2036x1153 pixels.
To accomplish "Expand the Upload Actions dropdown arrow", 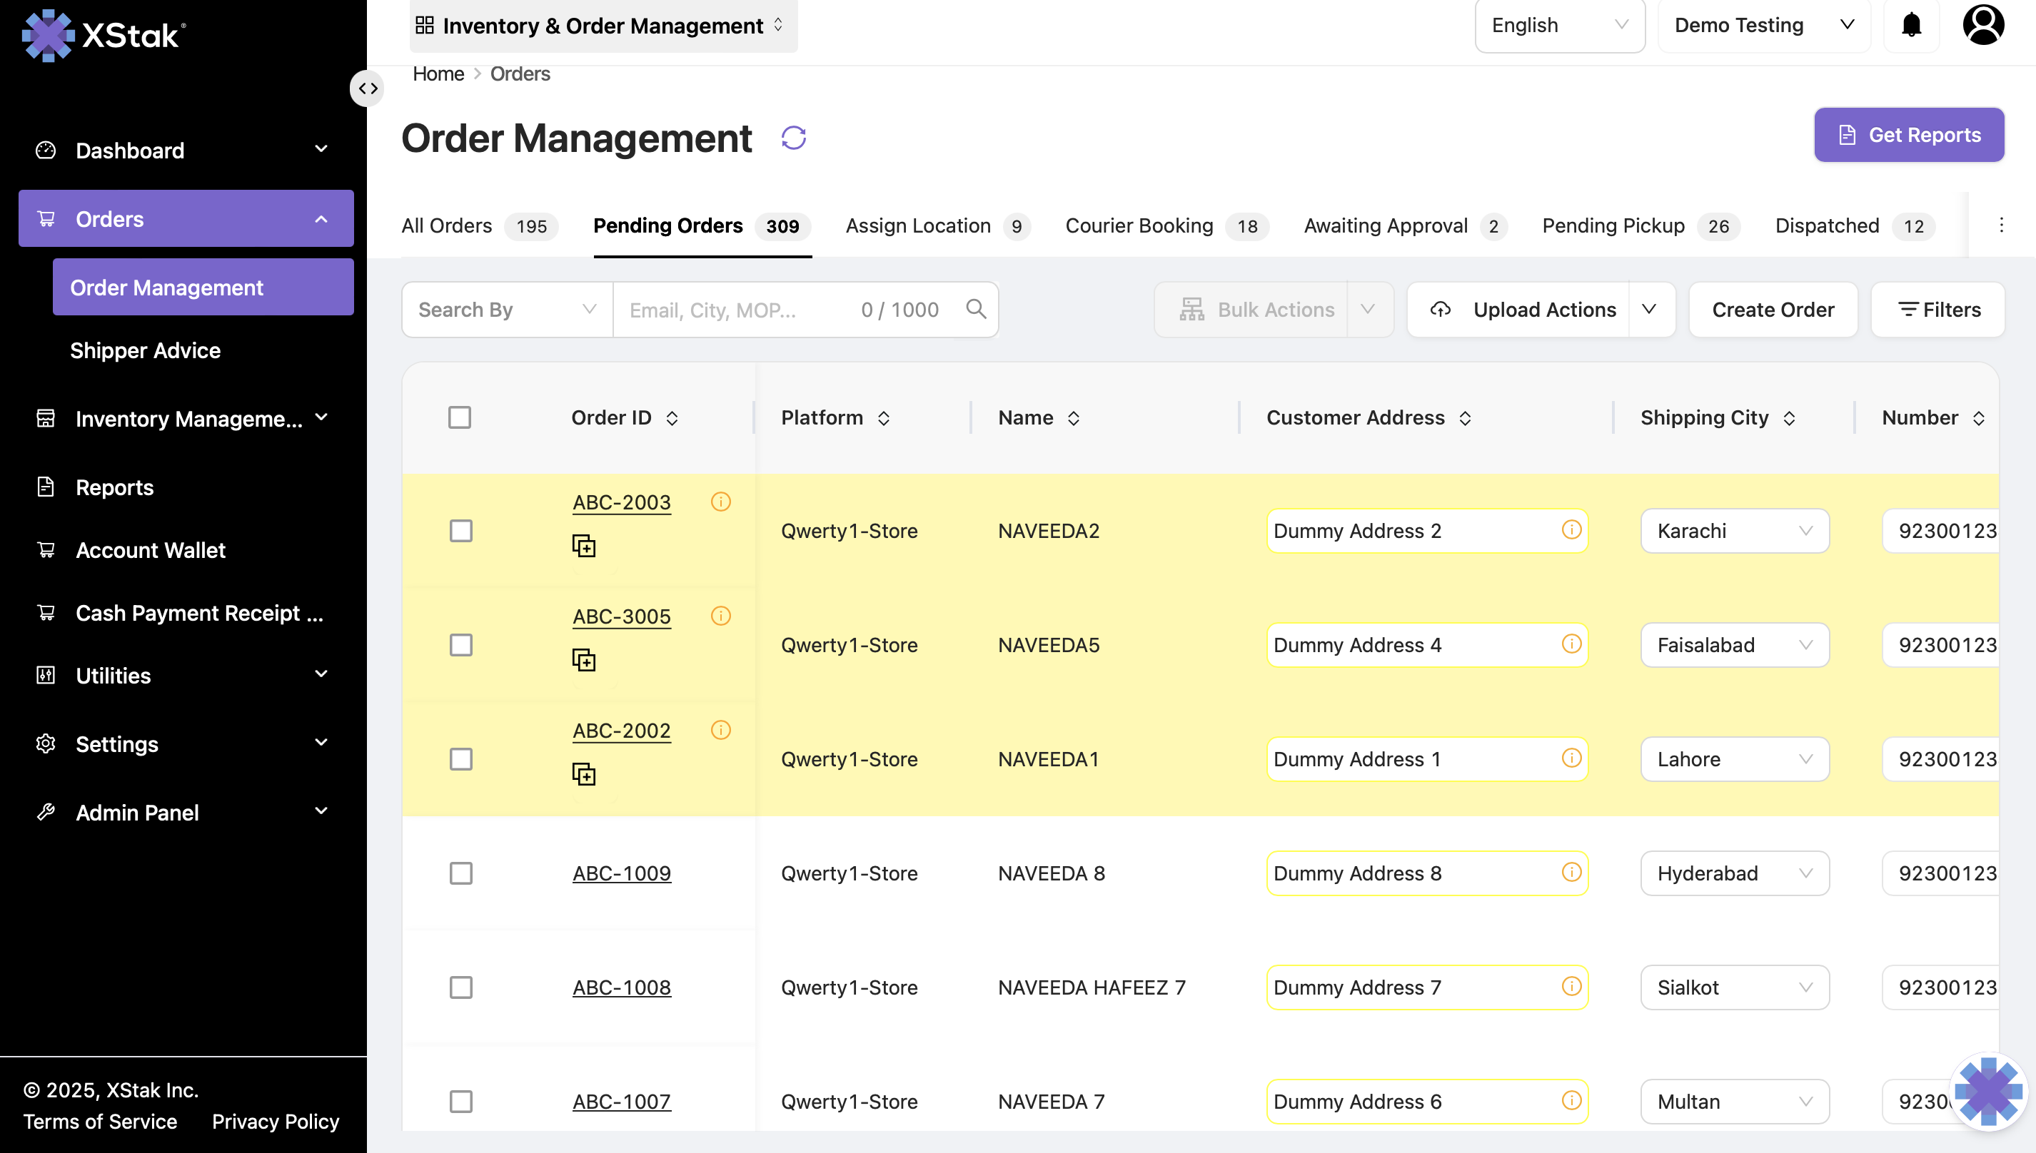I will (x=1649, y=310).
